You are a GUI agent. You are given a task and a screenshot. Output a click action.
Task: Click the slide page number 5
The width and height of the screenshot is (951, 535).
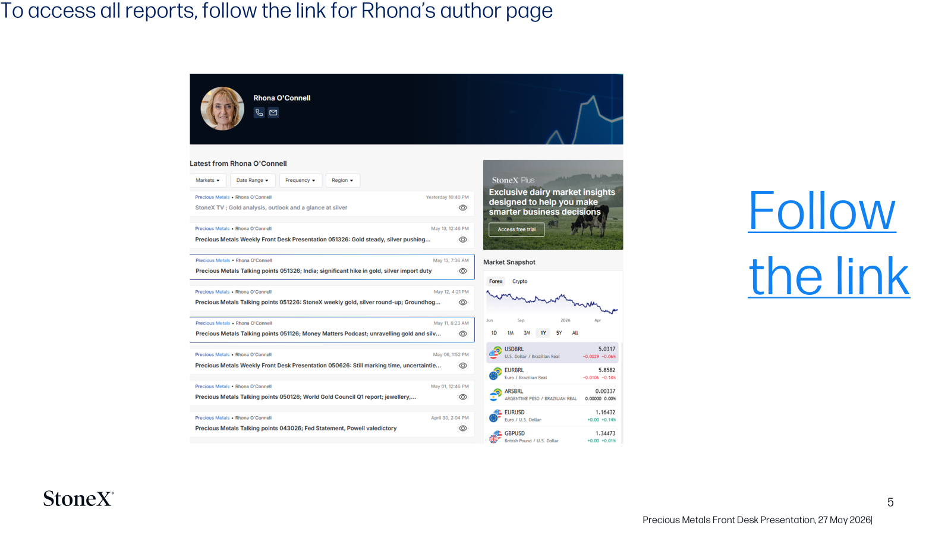tap(890, 502)
